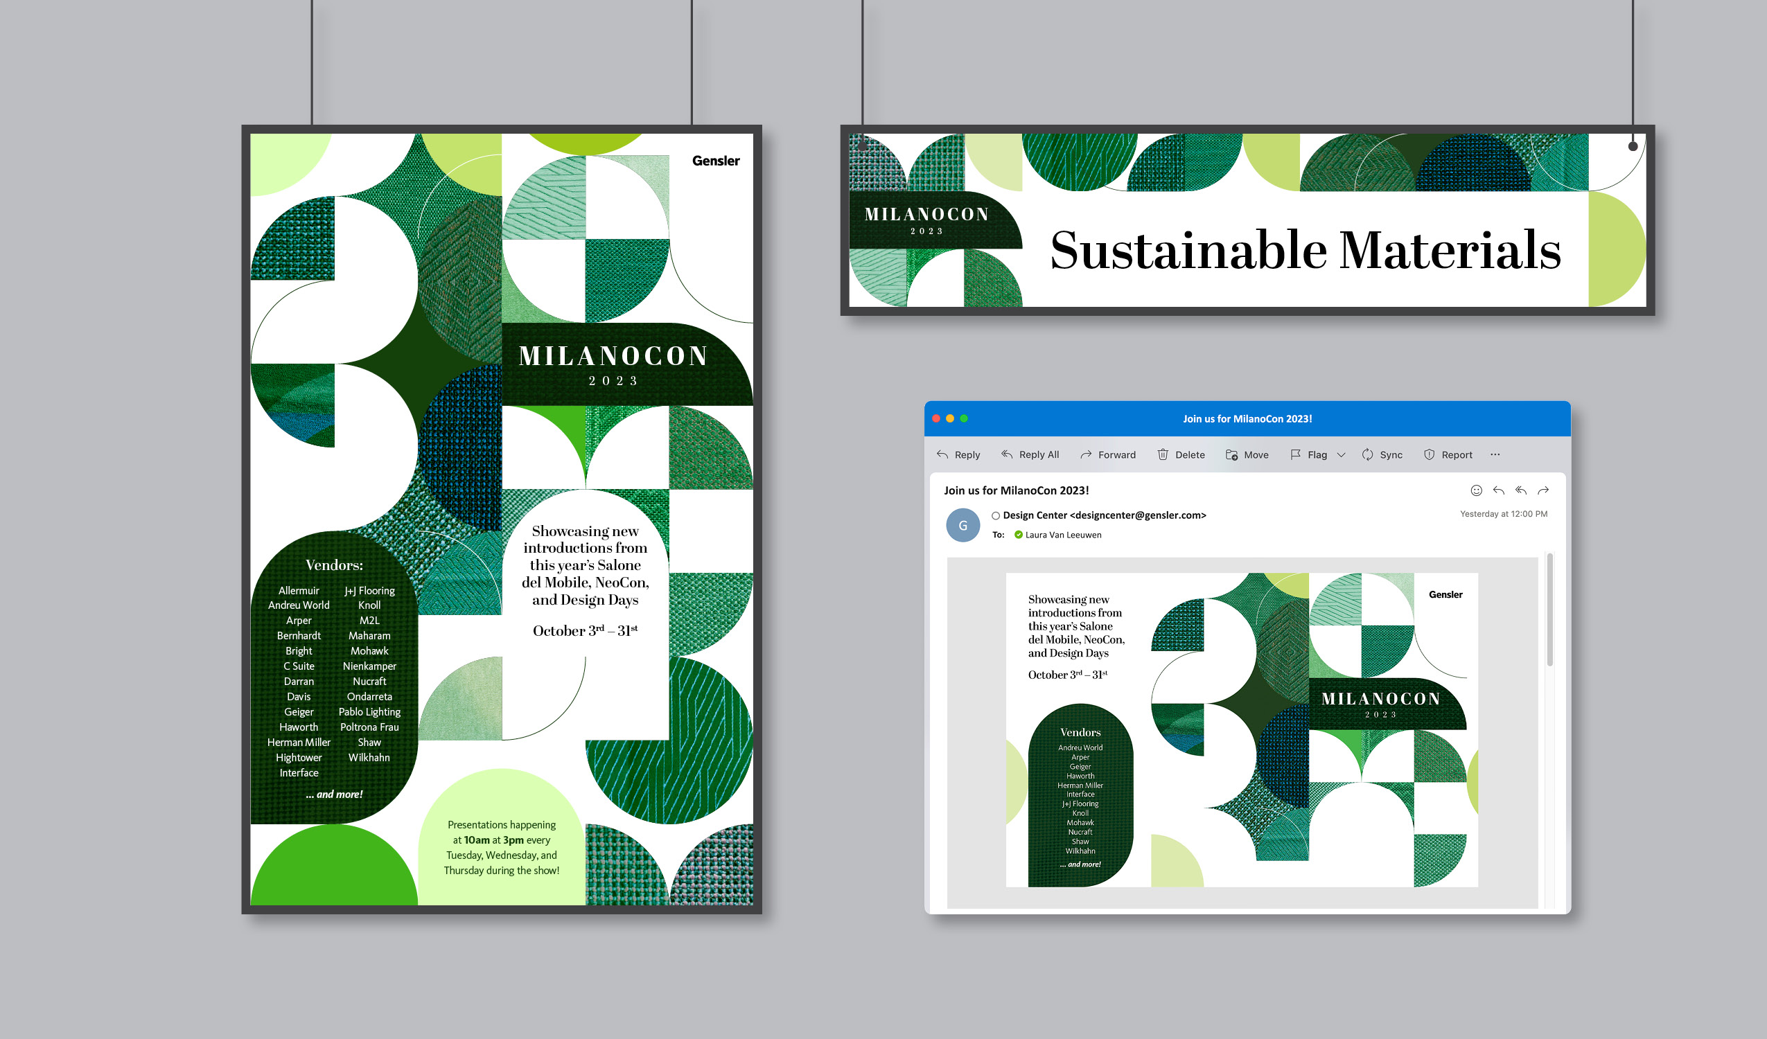Click the recipient name Laura Van Leeuwen
The height and width of the screenshot is (1039, 1767).
1063,535
